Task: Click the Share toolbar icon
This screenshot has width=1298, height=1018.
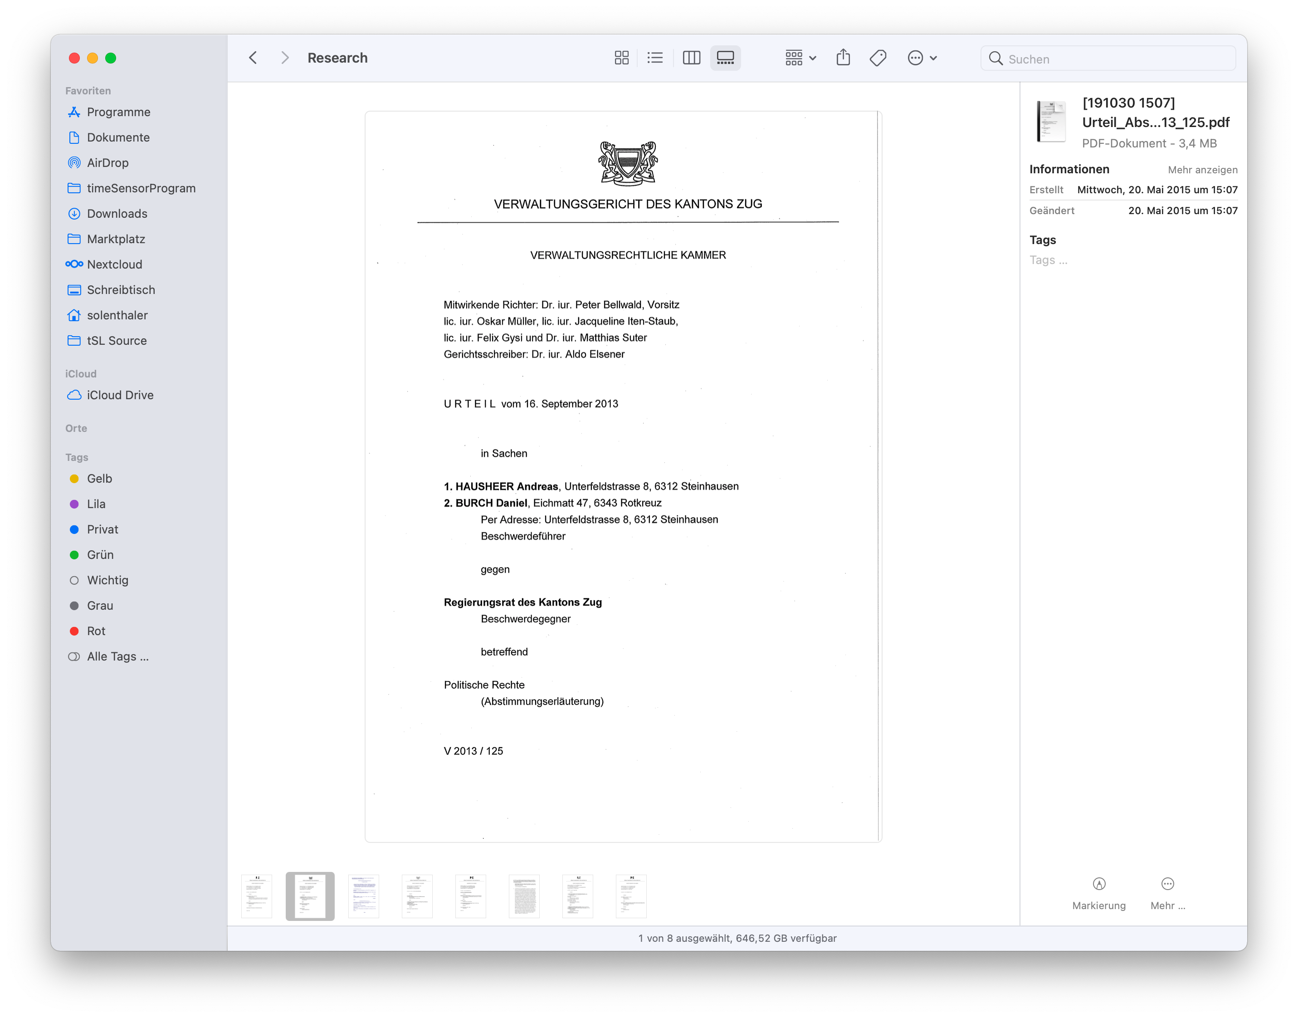Action: [842, 58]
